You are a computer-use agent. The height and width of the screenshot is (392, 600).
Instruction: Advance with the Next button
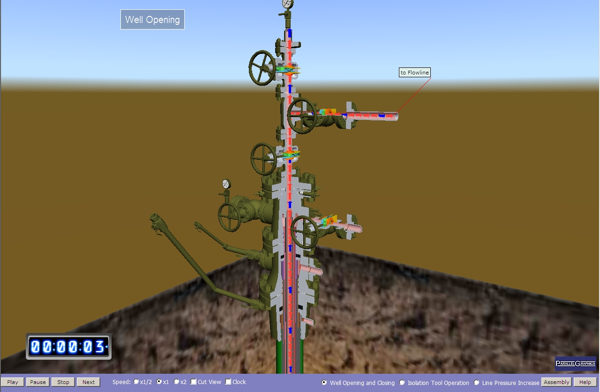click(89, 382)
